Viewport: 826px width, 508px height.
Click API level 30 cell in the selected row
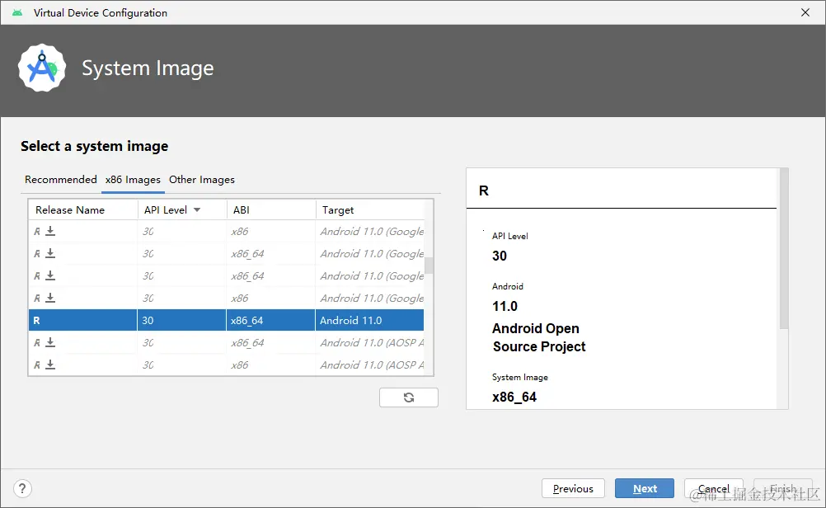coord(181,321)
